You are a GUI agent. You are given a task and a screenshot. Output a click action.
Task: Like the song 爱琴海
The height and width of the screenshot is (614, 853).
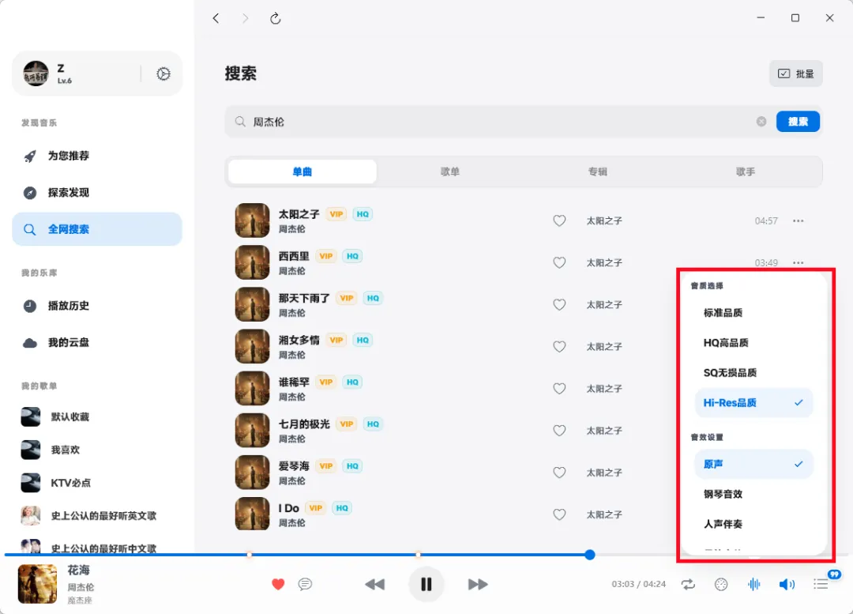[559, 472]
